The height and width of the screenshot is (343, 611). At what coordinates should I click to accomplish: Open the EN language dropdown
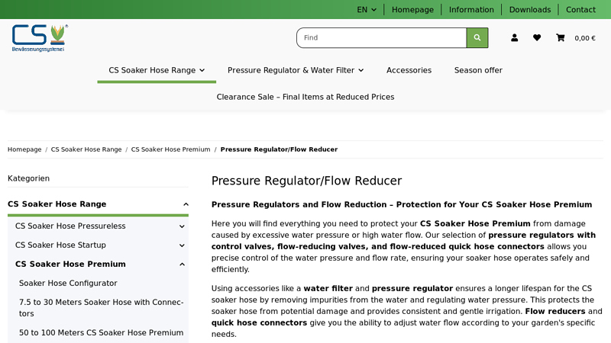[367, 10]
